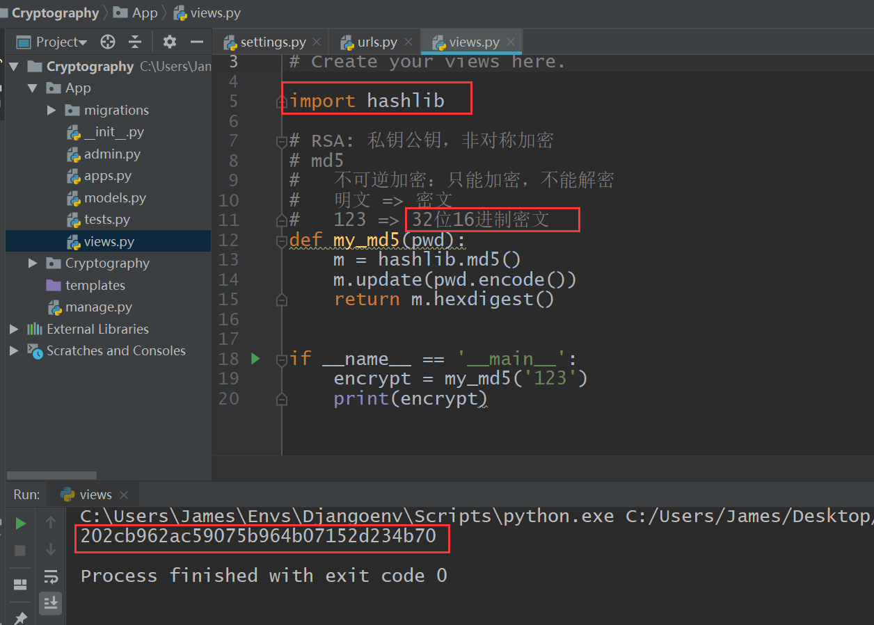Click the Up the stack trace arrow
This screenshot has width=874, height=625.
[x=51, y=523]
